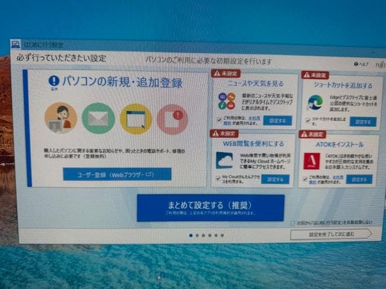386x289 pixels.
Task: Click the yellow browser window icon
Action: pyautogui.click(x=136, y=119)
